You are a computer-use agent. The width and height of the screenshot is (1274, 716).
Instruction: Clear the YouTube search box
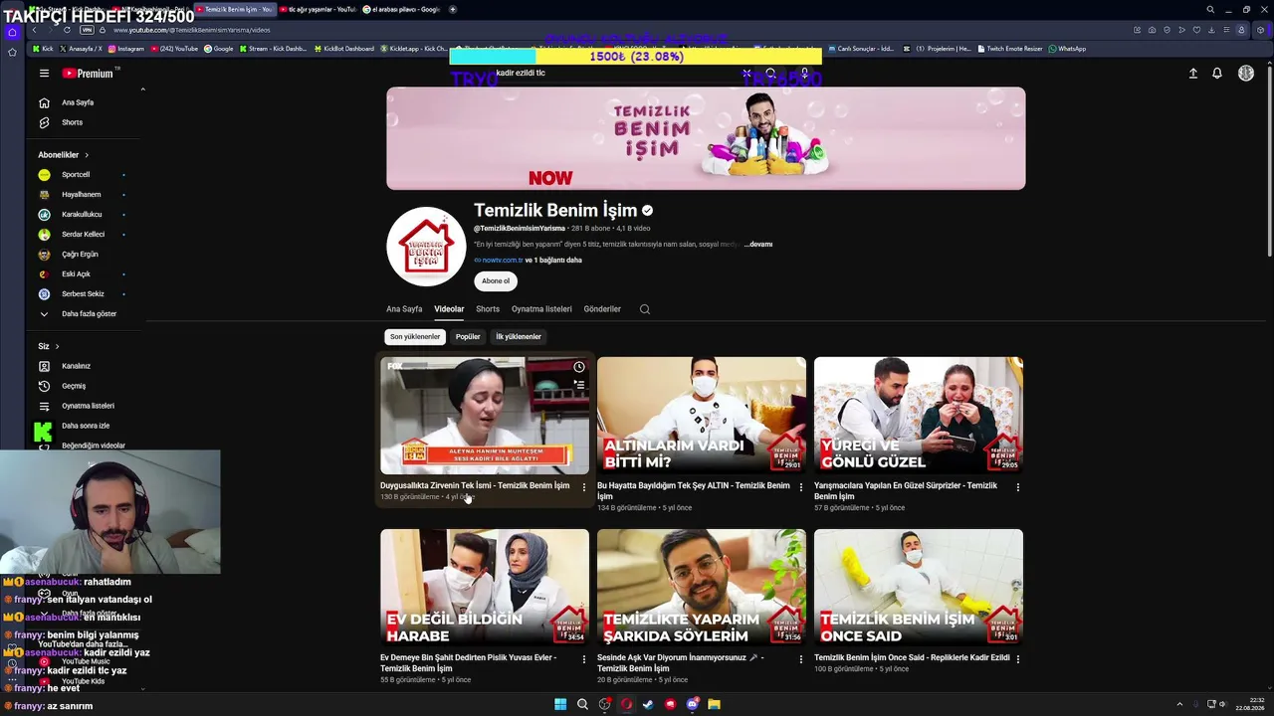pyautogui.click(x=746, y=73)
